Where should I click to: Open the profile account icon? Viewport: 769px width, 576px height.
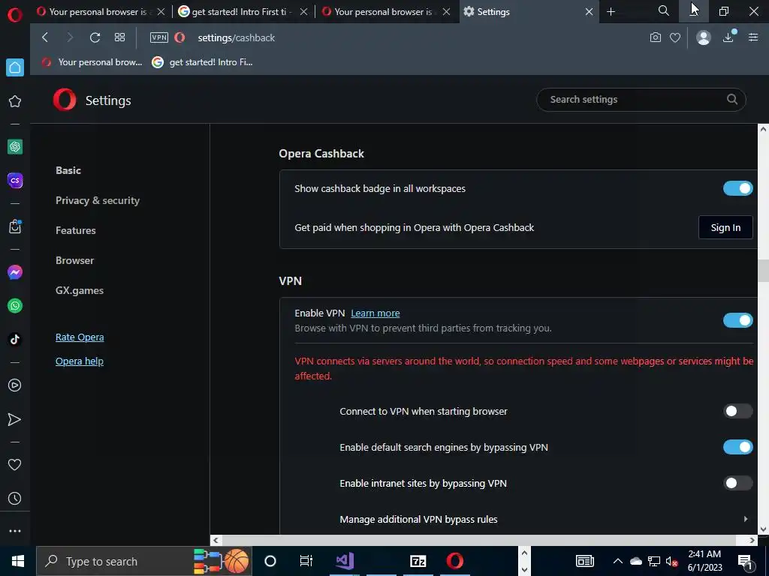(x=703, y=37)
